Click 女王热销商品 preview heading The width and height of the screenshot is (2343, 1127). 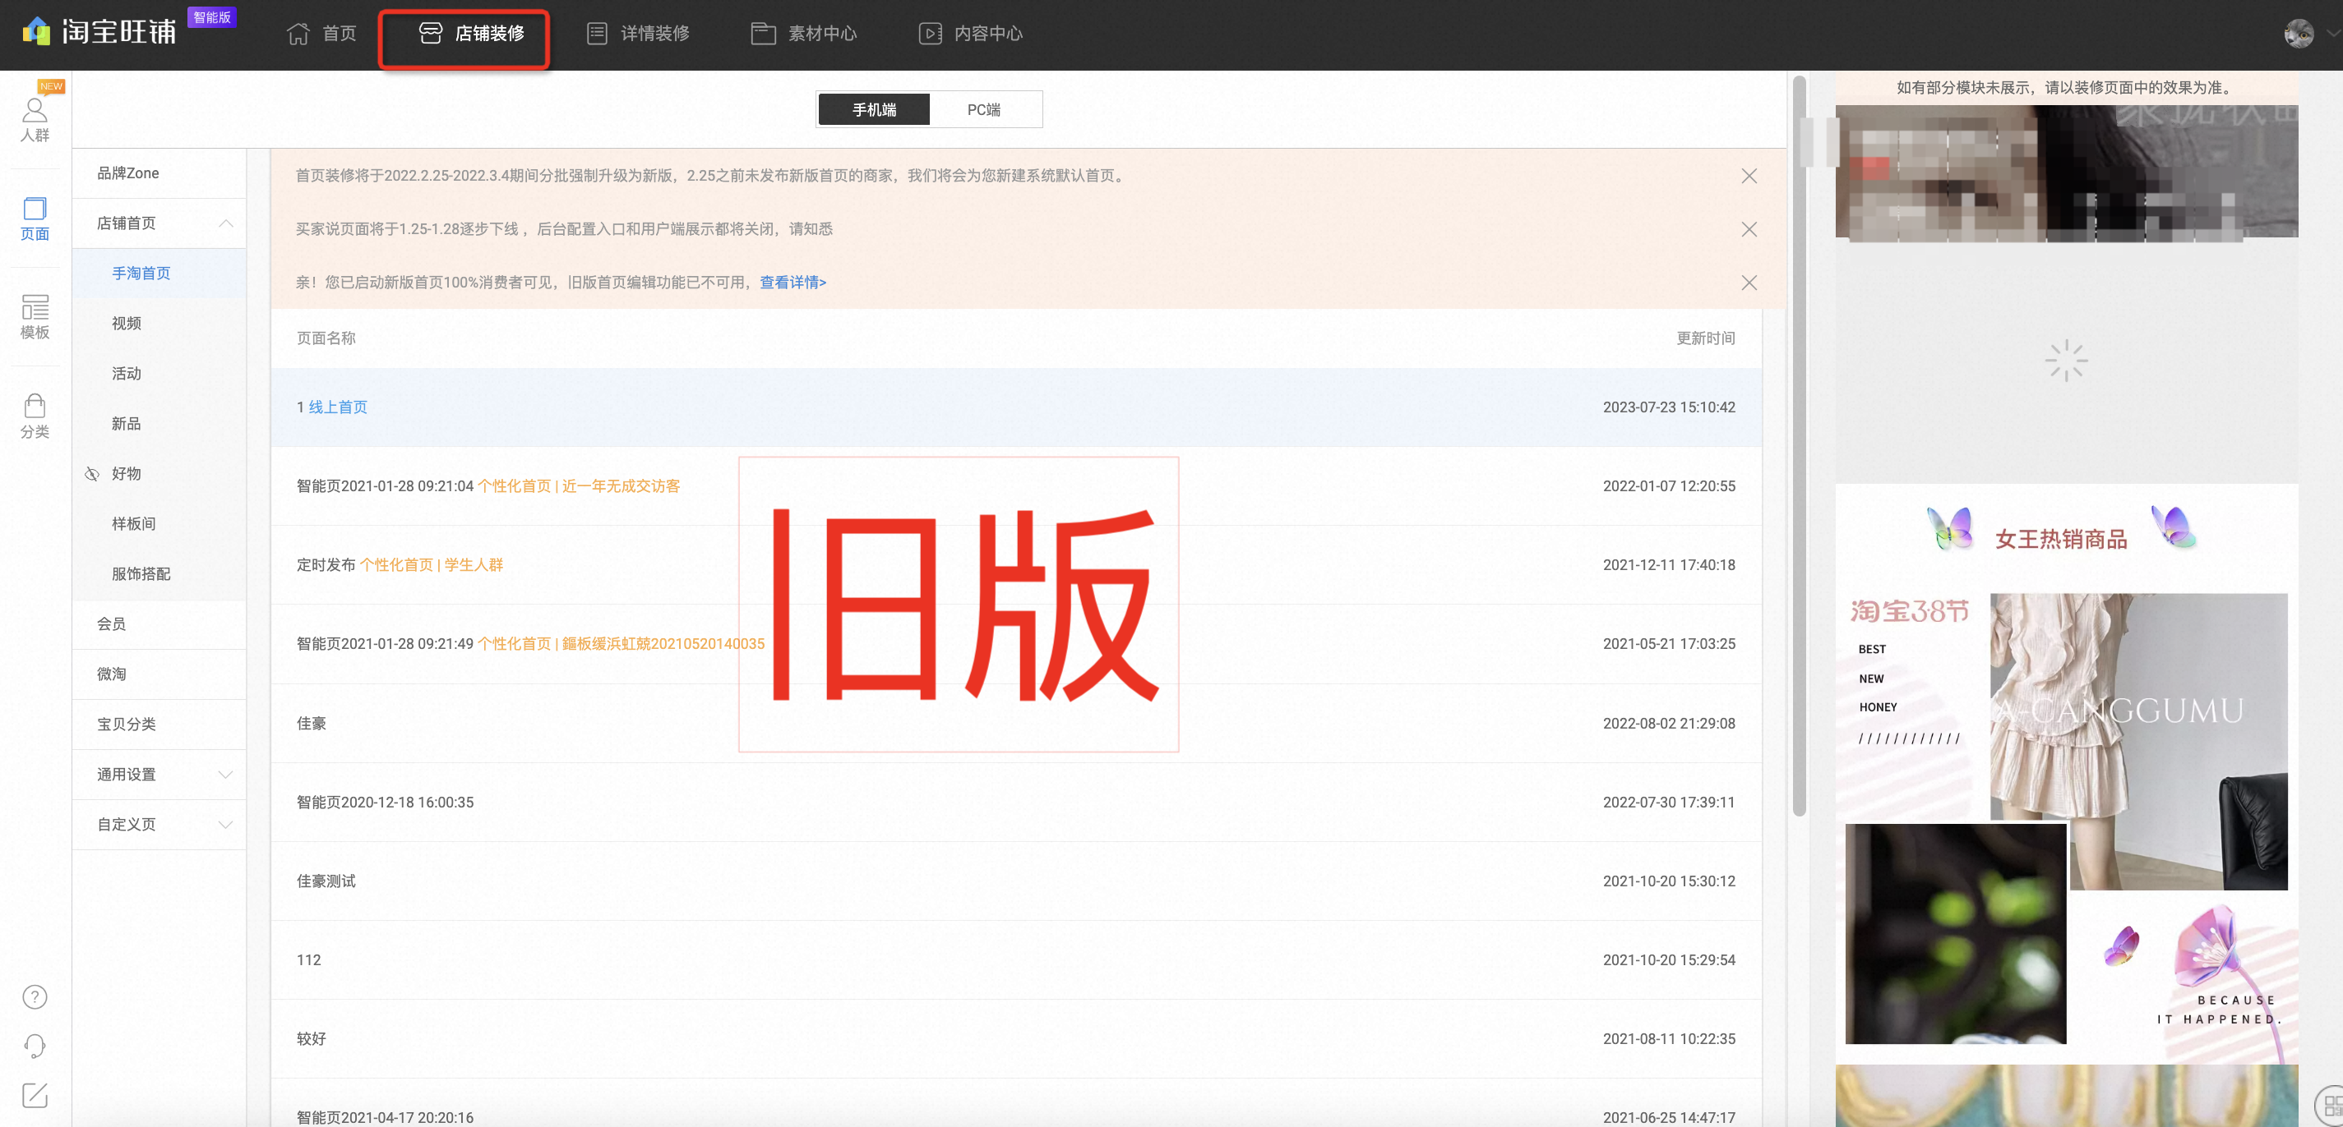(2061, 539)
